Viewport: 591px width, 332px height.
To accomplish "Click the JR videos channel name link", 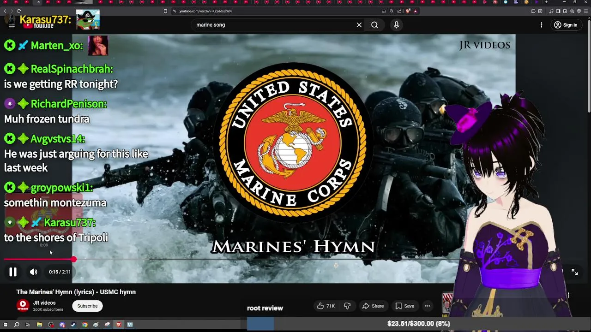I will pos(44,303).
